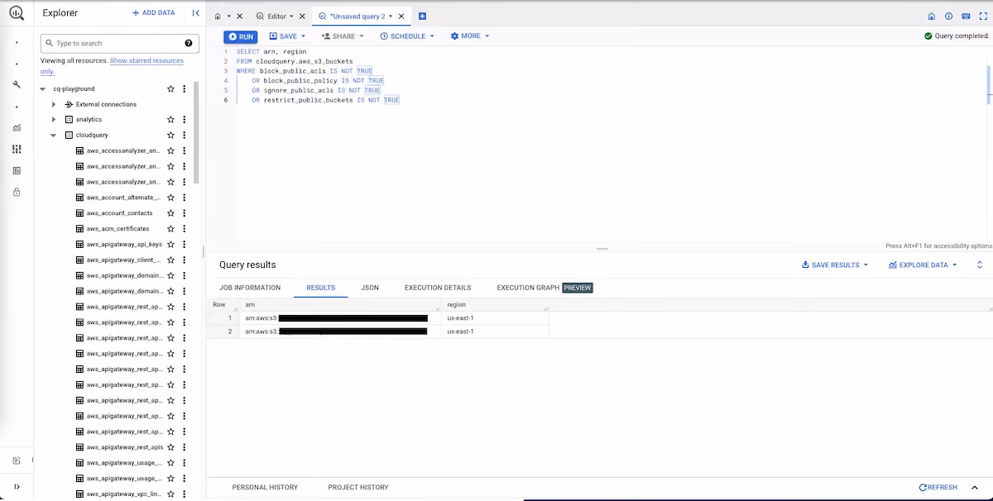The width and height of the screenshot is (993, 501).
Task: Collapse the Explorer panel
Action: pos(195,13)
